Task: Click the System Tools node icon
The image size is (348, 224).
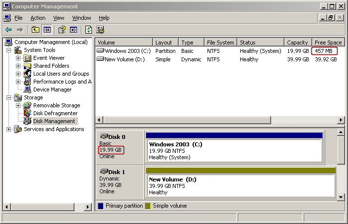Action: (18, 50)
